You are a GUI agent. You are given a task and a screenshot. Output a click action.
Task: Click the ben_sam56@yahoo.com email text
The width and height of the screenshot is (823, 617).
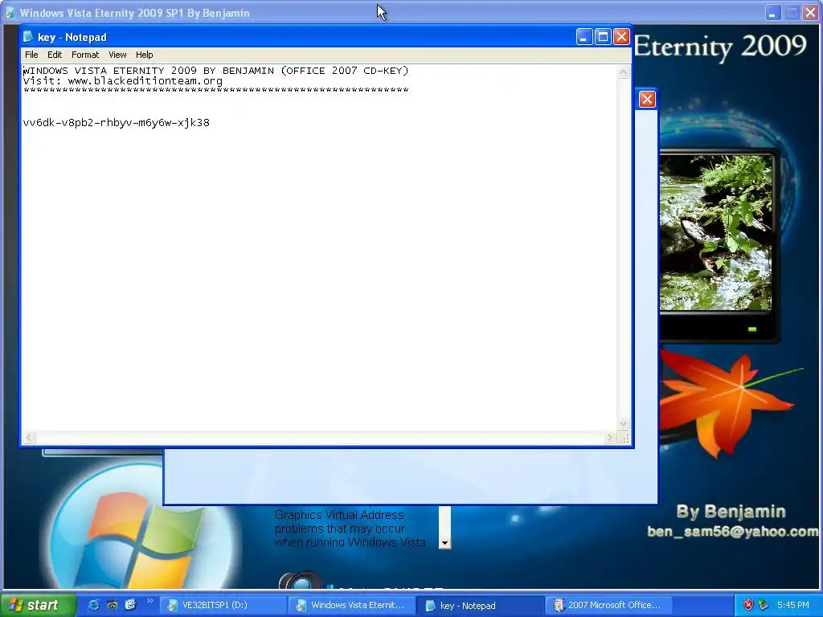733,532
